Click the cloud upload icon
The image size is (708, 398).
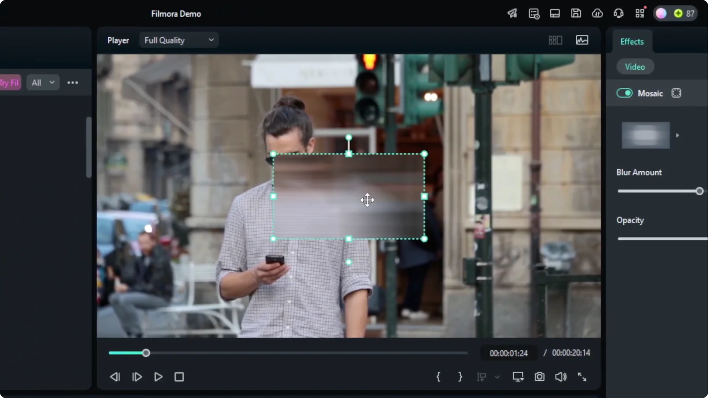pos(597,13)
